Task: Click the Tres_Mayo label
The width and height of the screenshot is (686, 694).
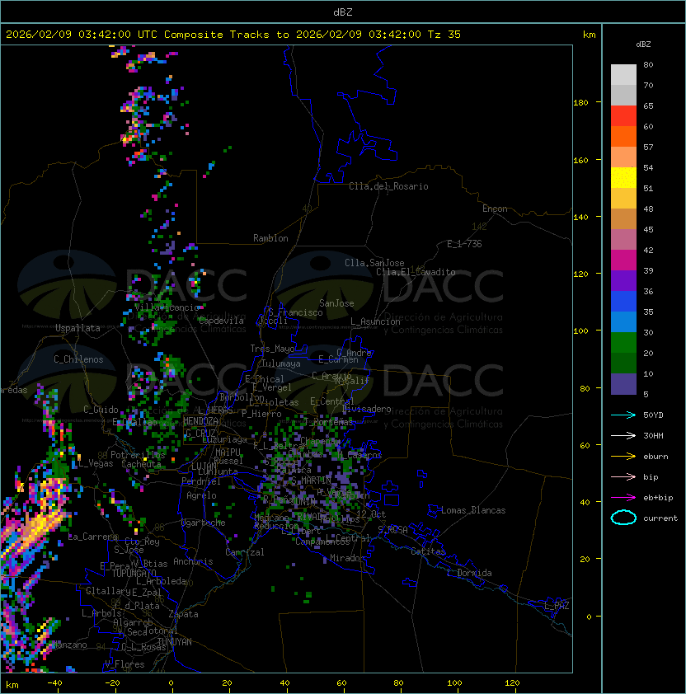Action: (x=272, y=349)
